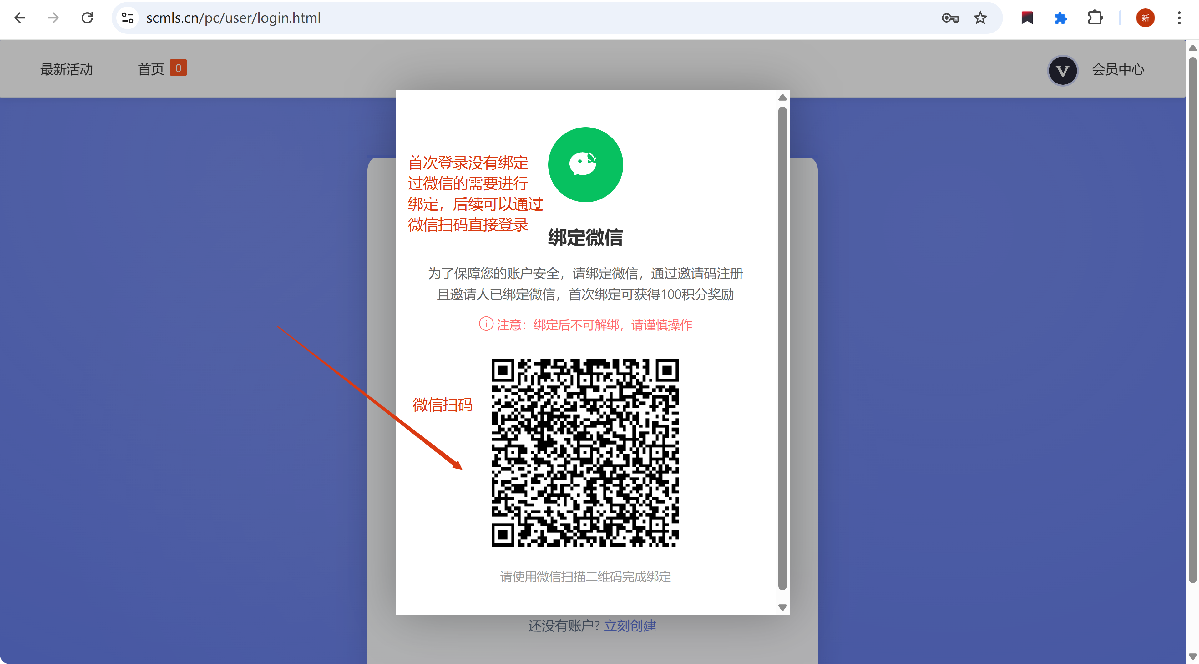Click the browser back arrow
The height and width of the screenshot is (664, 1199).
point(20,18)
